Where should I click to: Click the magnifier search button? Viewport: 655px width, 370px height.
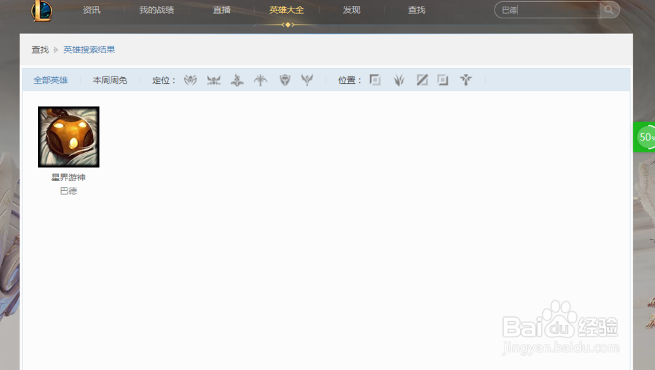click(x=609, y=10)
